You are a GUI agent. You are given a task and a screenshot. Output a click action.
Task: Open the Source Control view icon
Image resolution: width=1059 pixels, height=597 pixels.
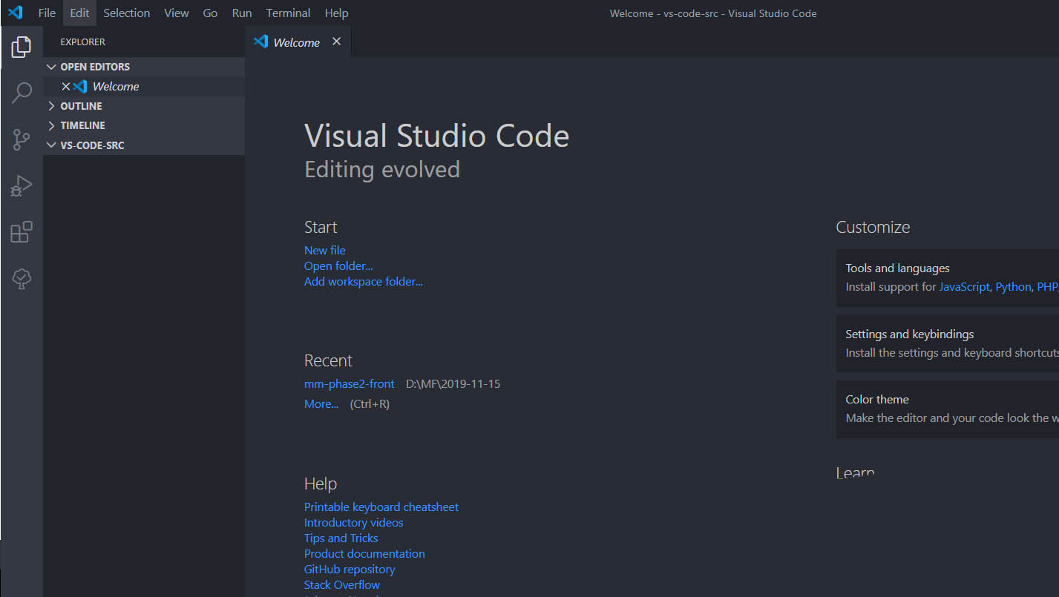22,139
